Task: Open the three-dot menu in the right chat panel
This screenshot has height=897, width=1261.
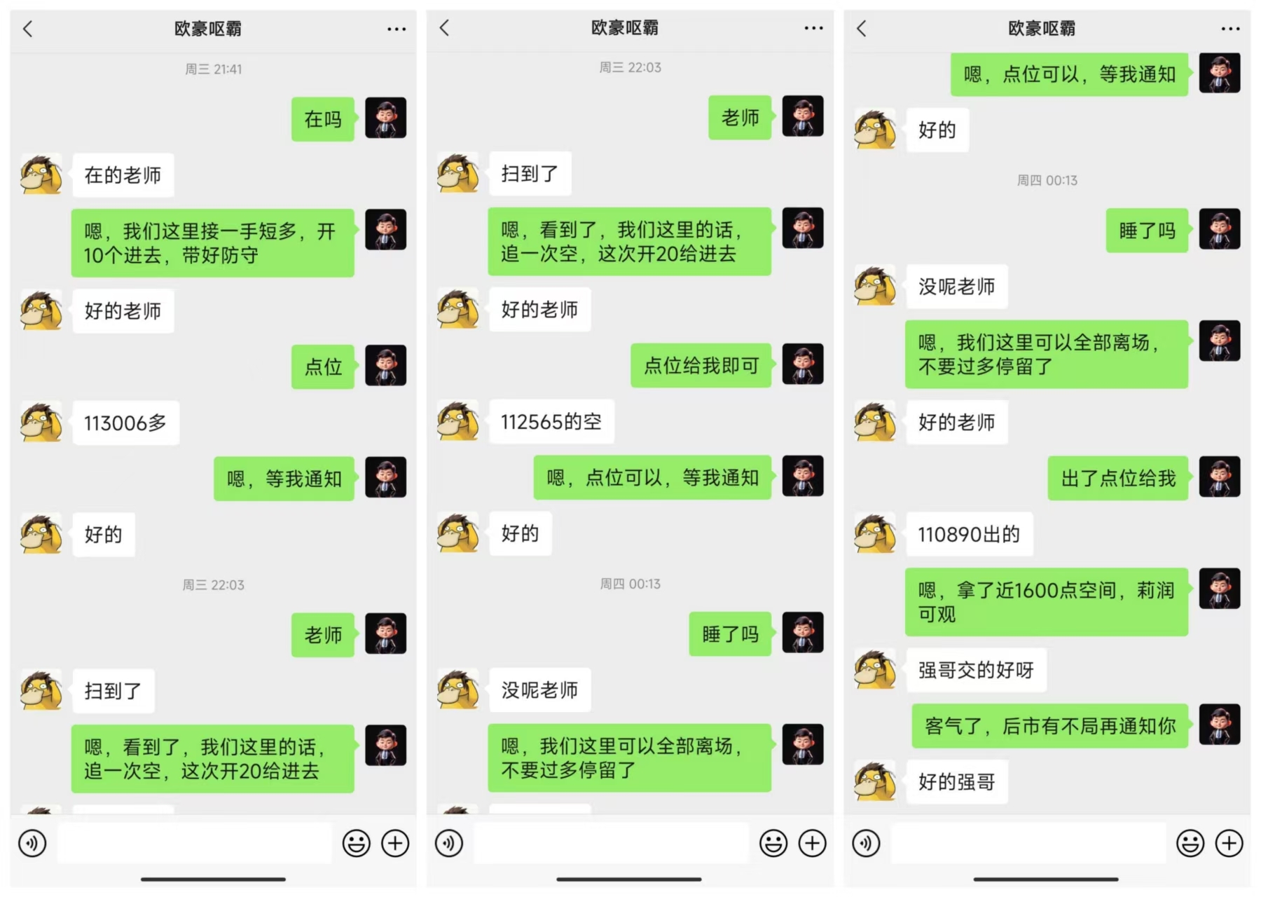Action: coord(1230,29)
